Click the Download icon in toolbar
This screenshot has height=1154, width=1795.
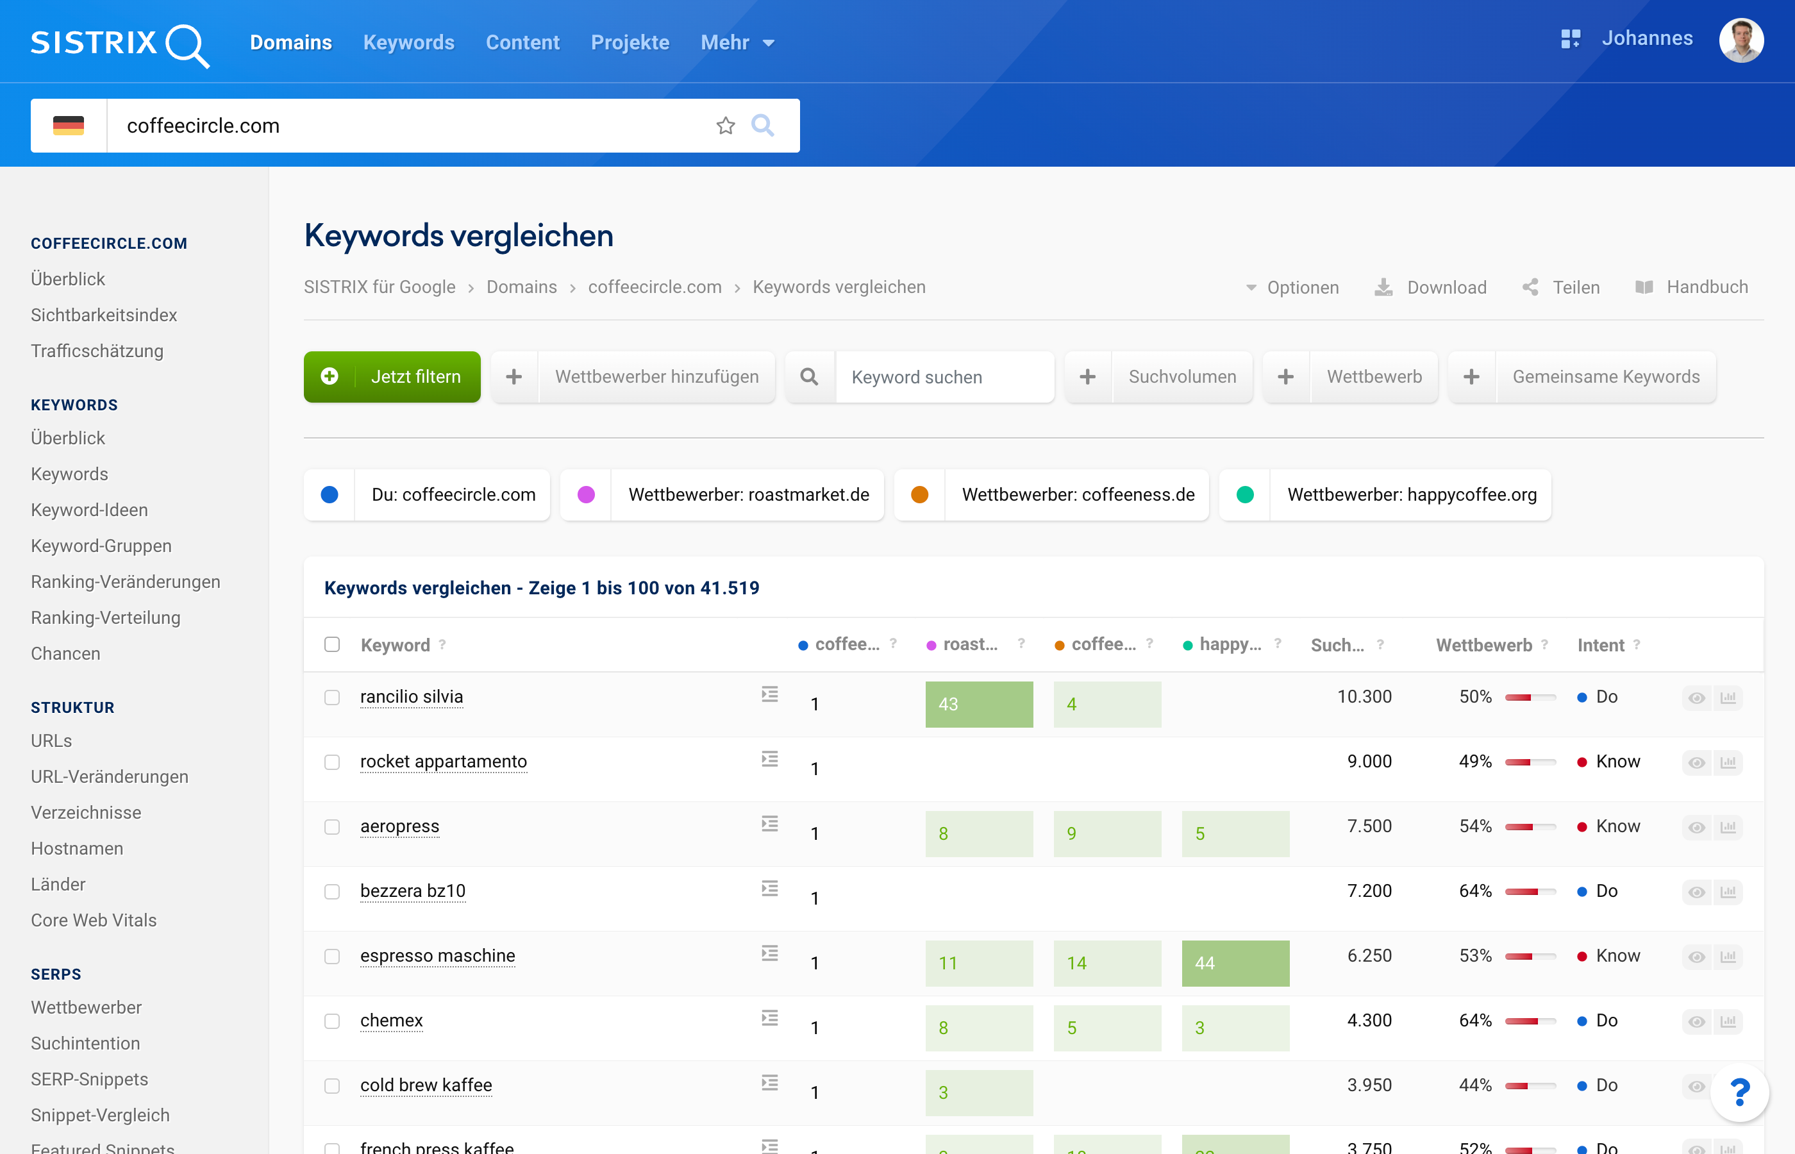pyautogui.click(x=1383, y=288)
